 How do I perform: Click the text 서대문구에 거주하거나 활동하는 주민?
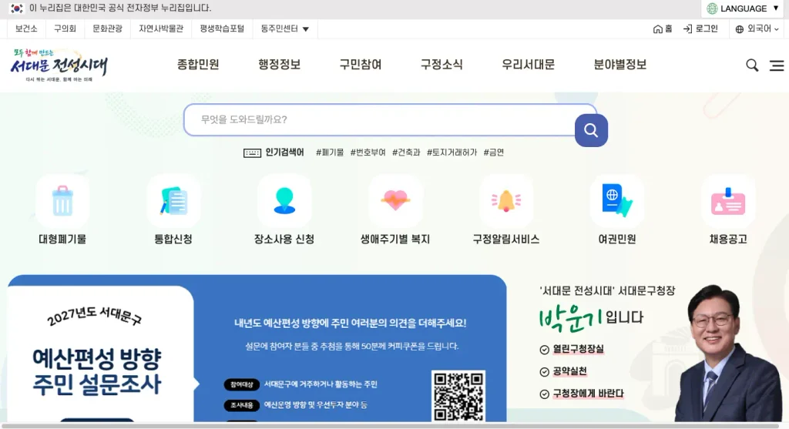(321, 384)
